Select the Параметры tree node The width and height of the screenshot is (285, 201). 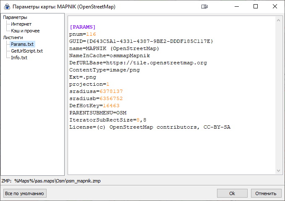point(15,17)
